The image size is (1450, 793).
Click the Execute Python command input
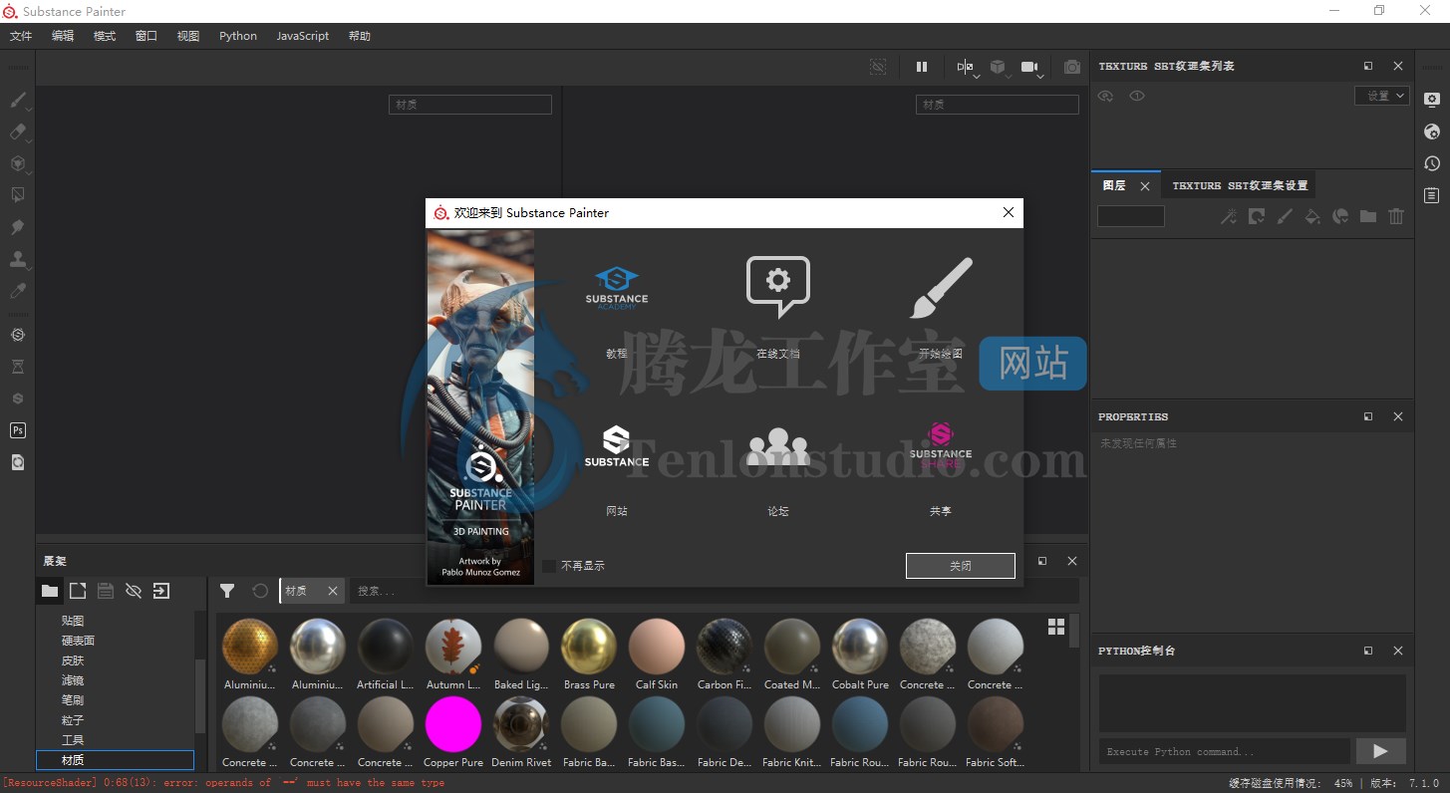pos(1225,751)
